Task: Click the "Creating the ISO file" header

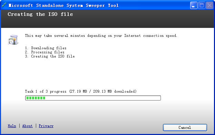Action: tap(40, 14)
